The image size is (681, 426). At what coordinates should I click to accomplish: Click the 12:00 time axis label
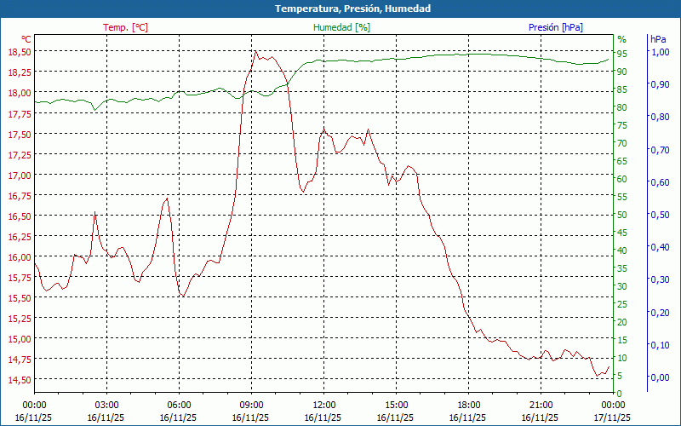pos(323,405)
